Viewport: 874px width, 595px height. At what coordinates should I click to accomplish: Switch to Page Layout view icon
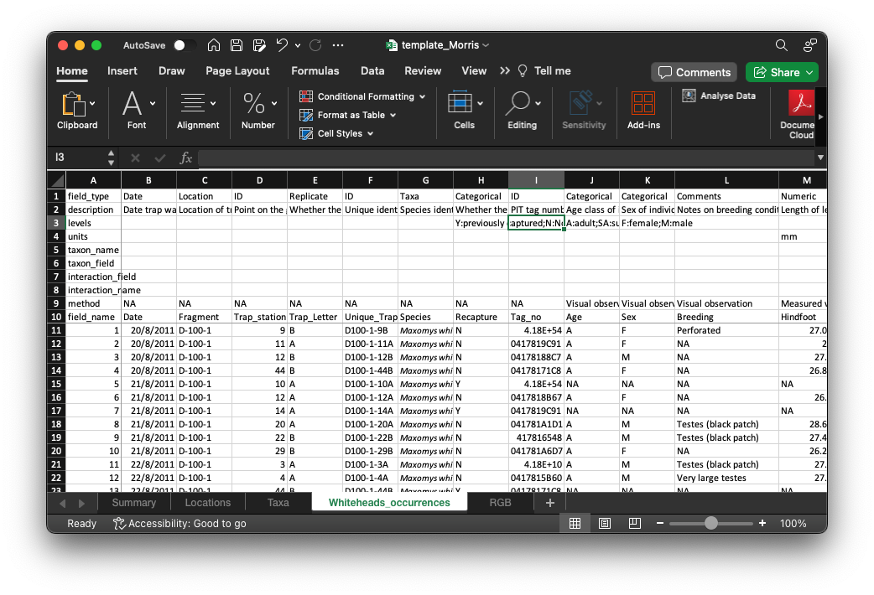605,523
